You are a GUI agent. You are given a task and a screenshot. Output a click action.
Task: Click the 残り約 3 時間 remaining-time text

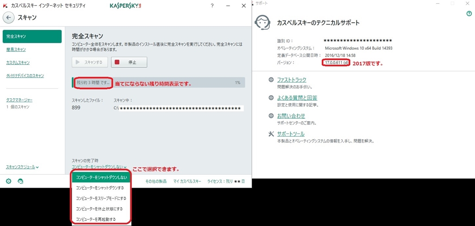[93, 83]
